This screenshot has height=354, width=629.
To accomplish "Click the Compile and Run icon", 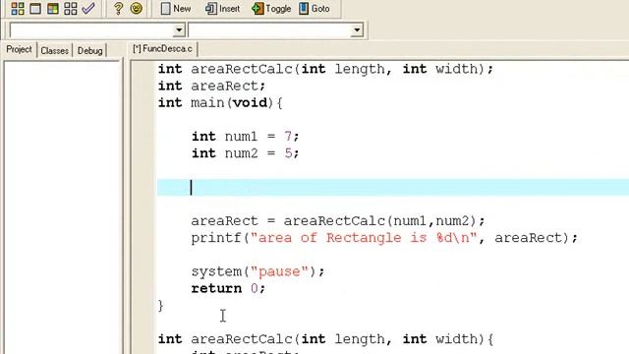I will 52,9.
